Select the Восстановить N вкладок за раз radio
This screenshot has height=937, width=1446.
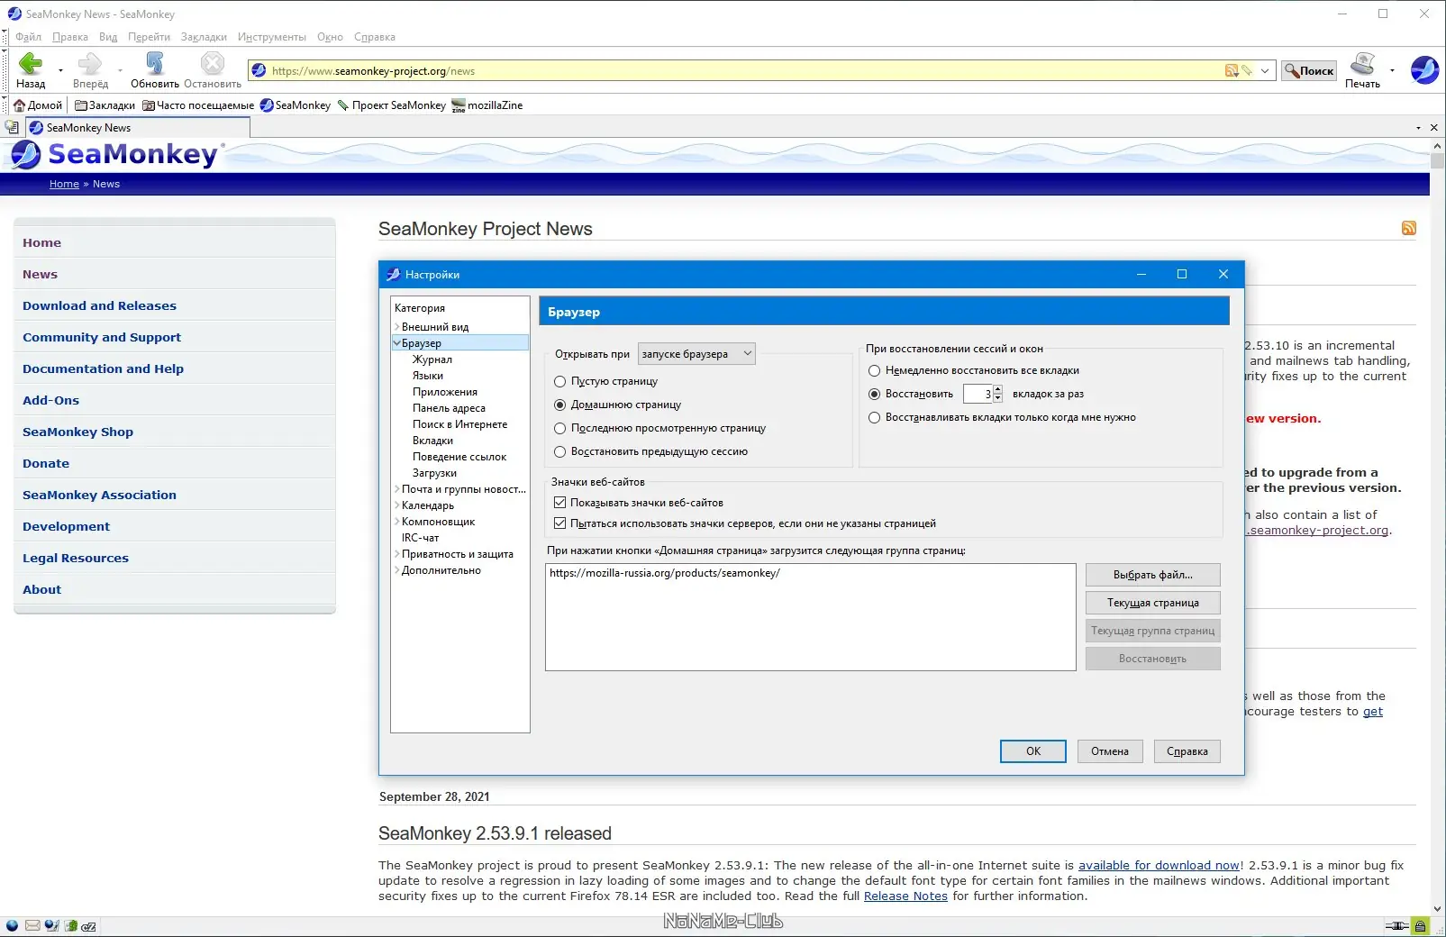874,394
